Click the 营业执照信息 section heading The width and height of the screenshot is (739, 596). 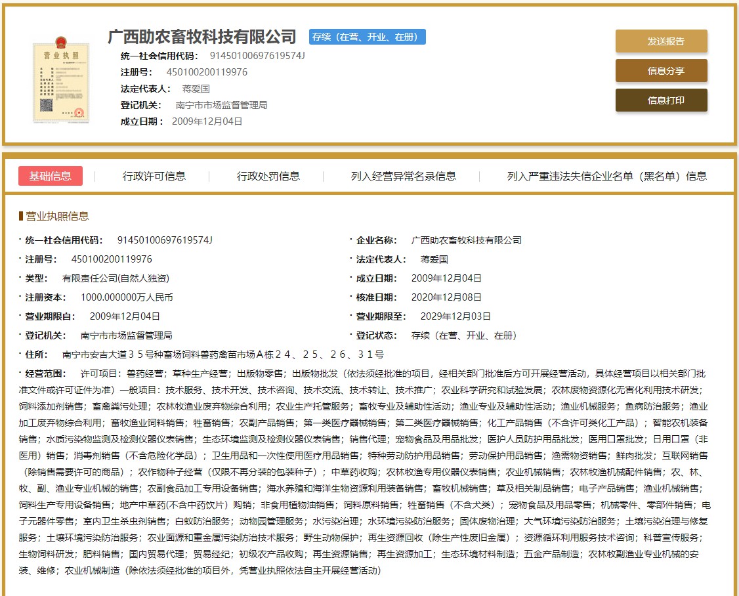pos(57,216)
